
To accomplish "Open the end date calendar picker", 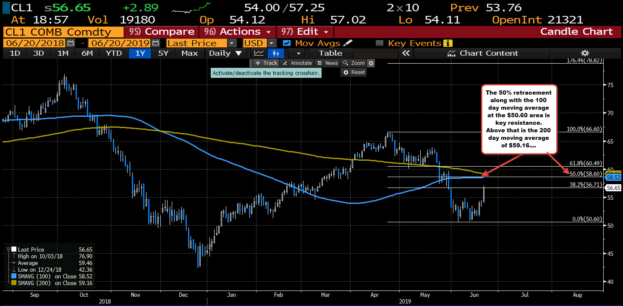I will click(x=156, y=43).
